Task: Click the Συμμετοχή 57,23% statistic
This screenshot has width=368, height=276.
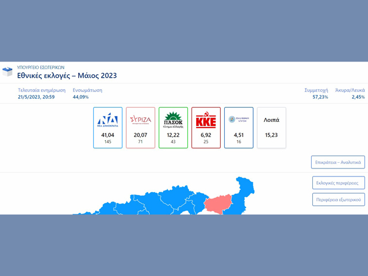Action: tap(316, 94)
